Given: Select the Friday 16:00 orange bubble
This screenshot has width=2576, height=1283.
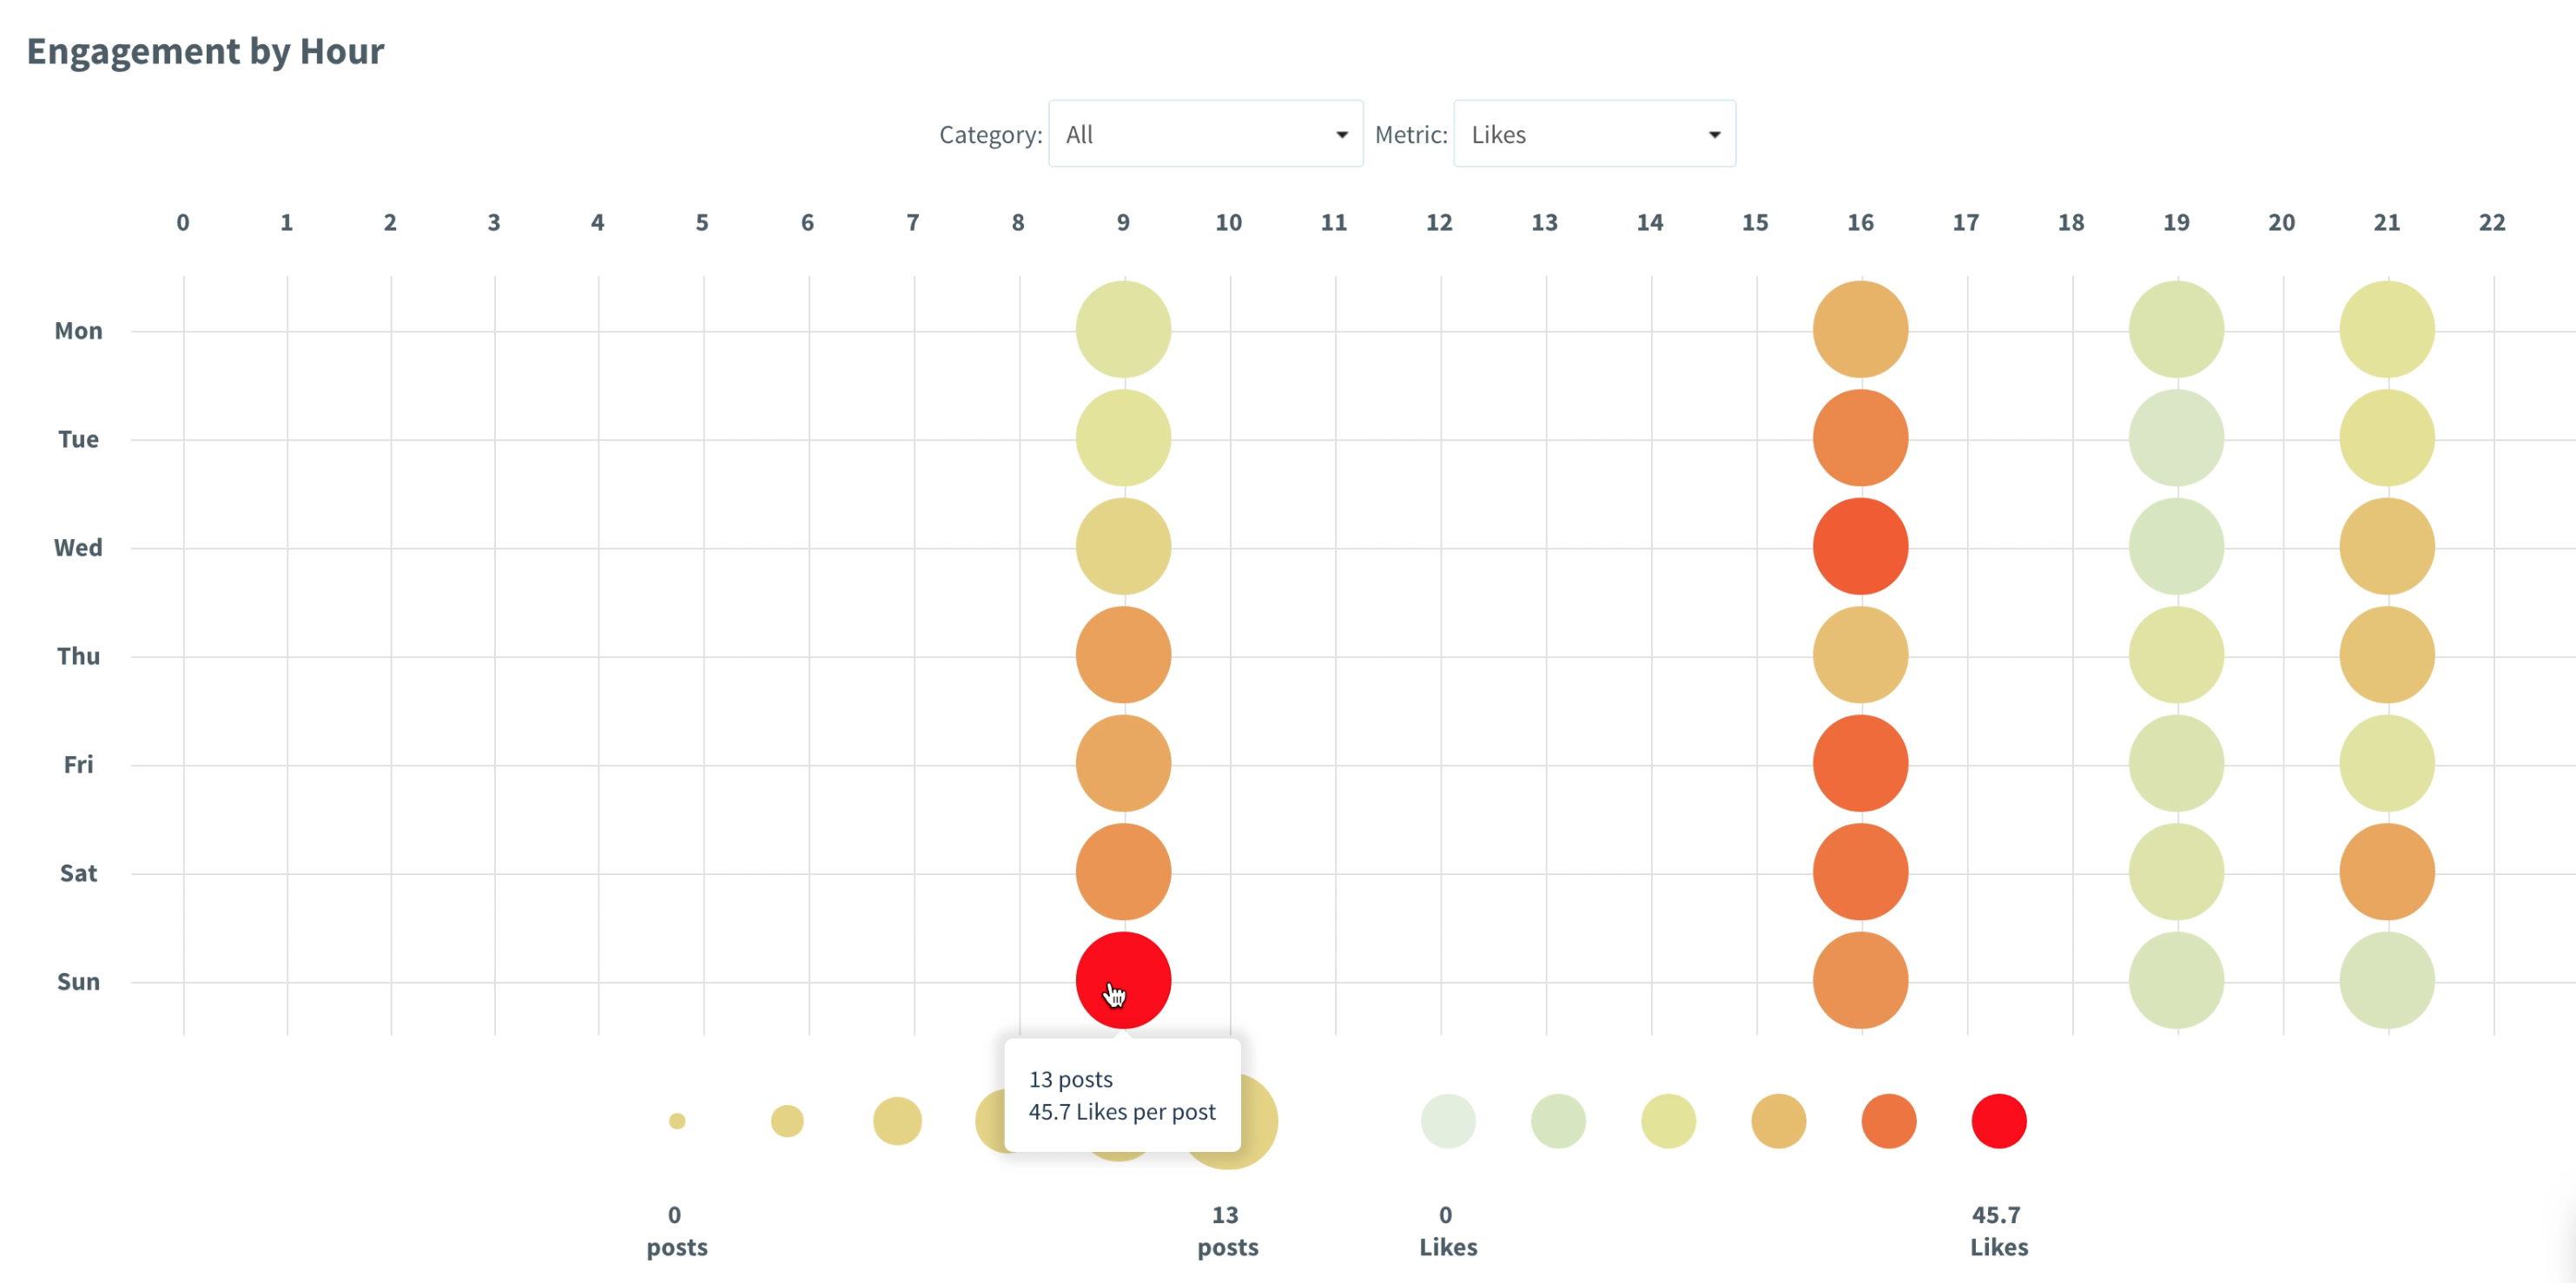Looking at the screenshot, I should tap(1860, 763).
